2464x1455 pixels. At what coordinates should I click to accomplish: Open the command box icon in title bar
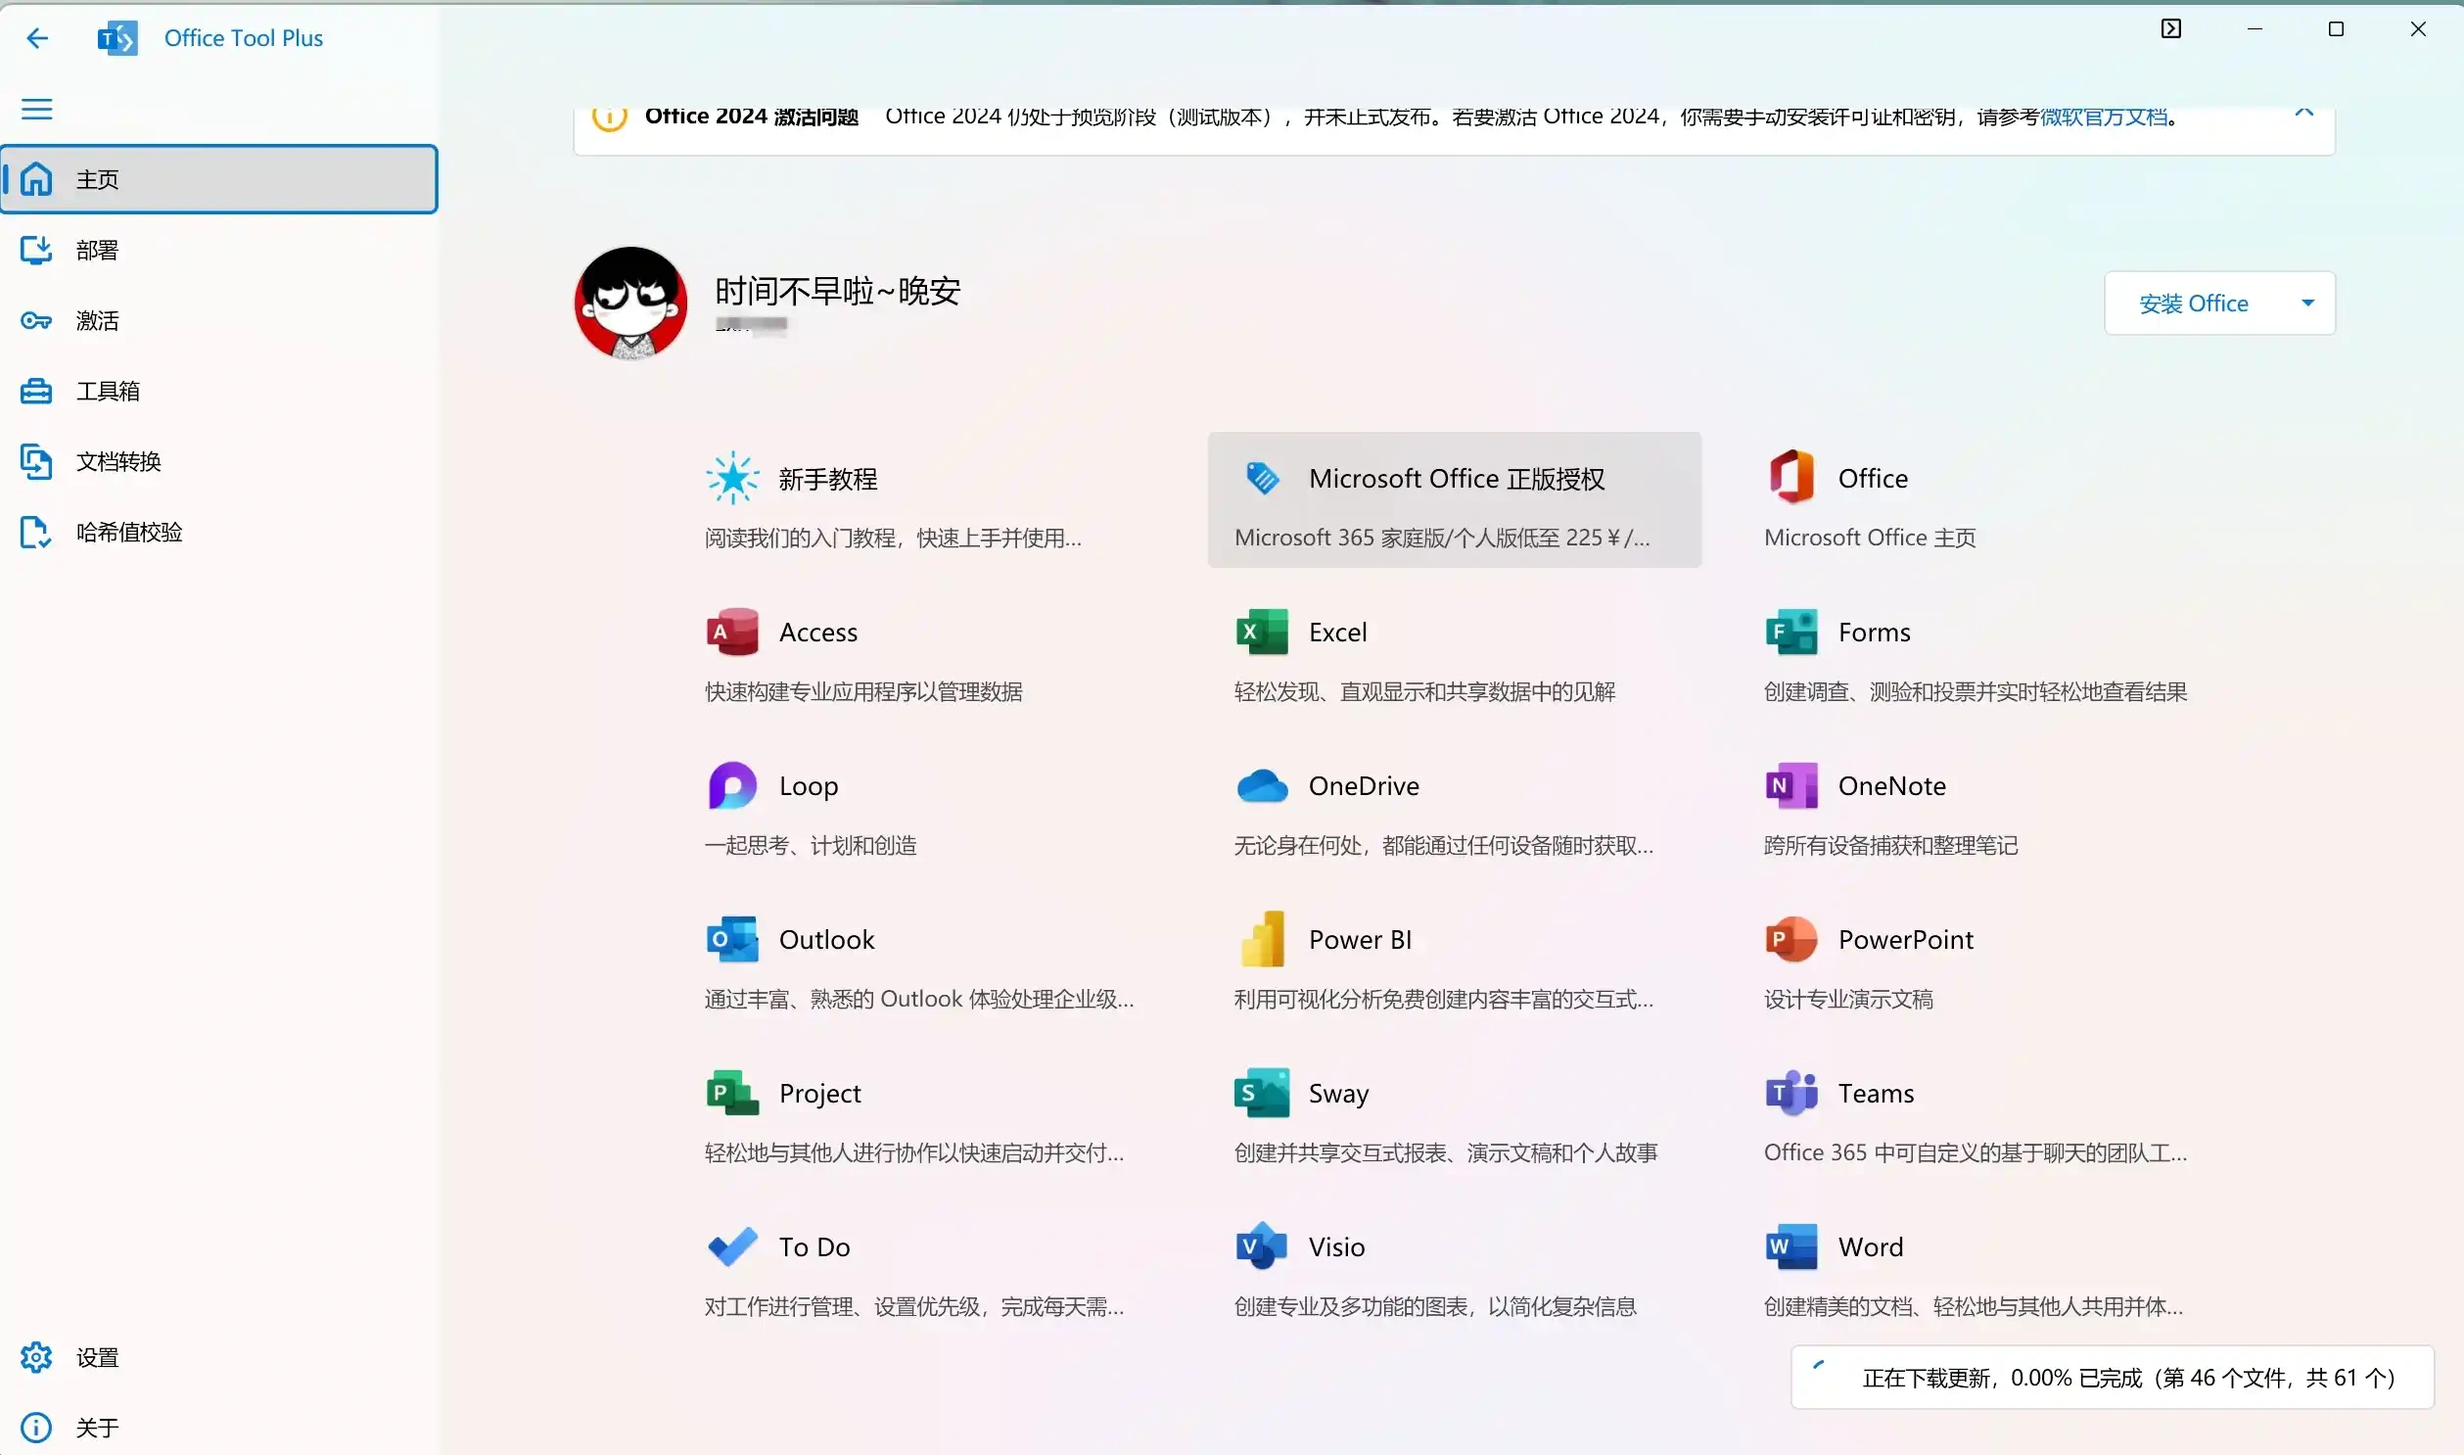2171,28
